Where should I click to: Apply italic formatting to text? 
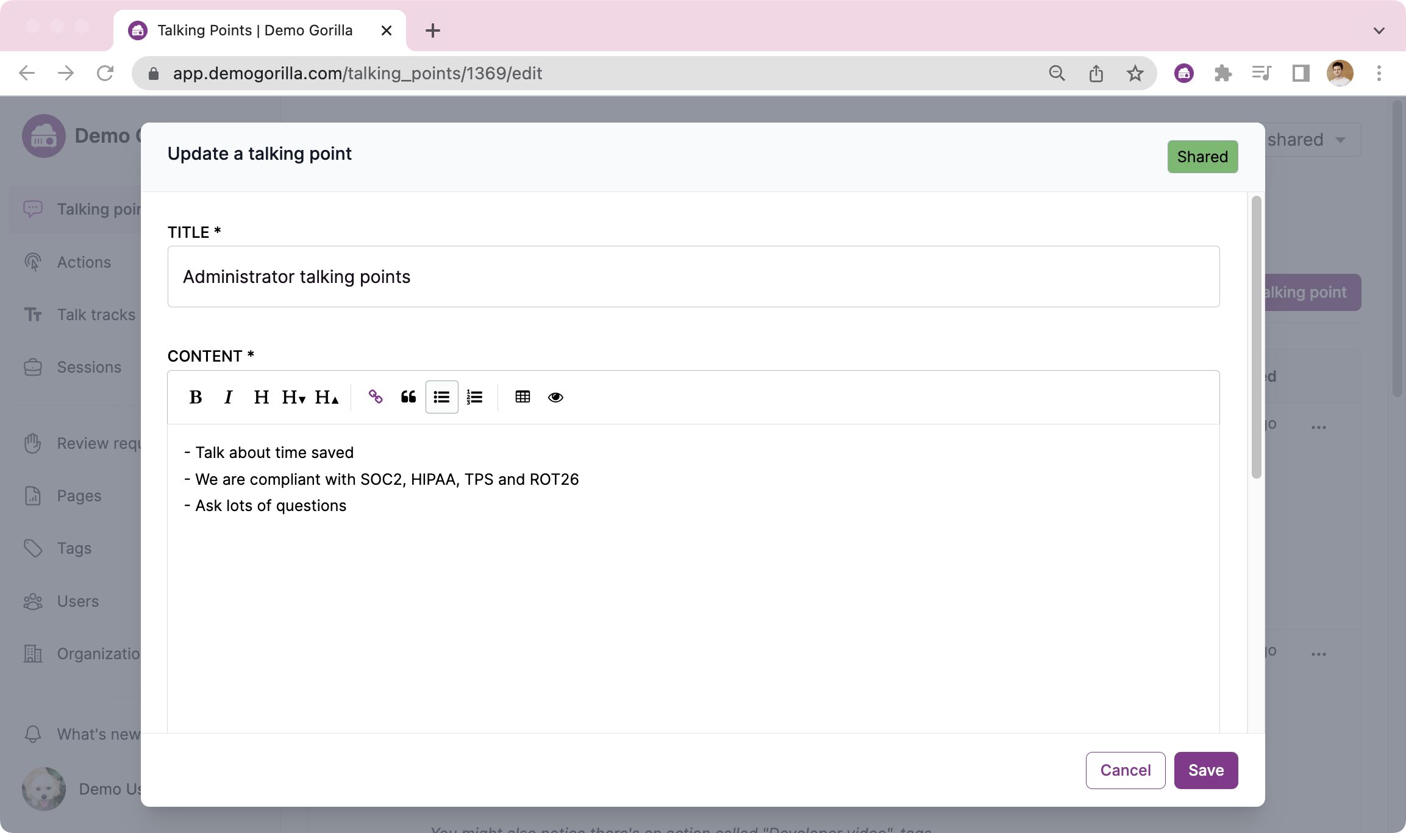point(228,397)
